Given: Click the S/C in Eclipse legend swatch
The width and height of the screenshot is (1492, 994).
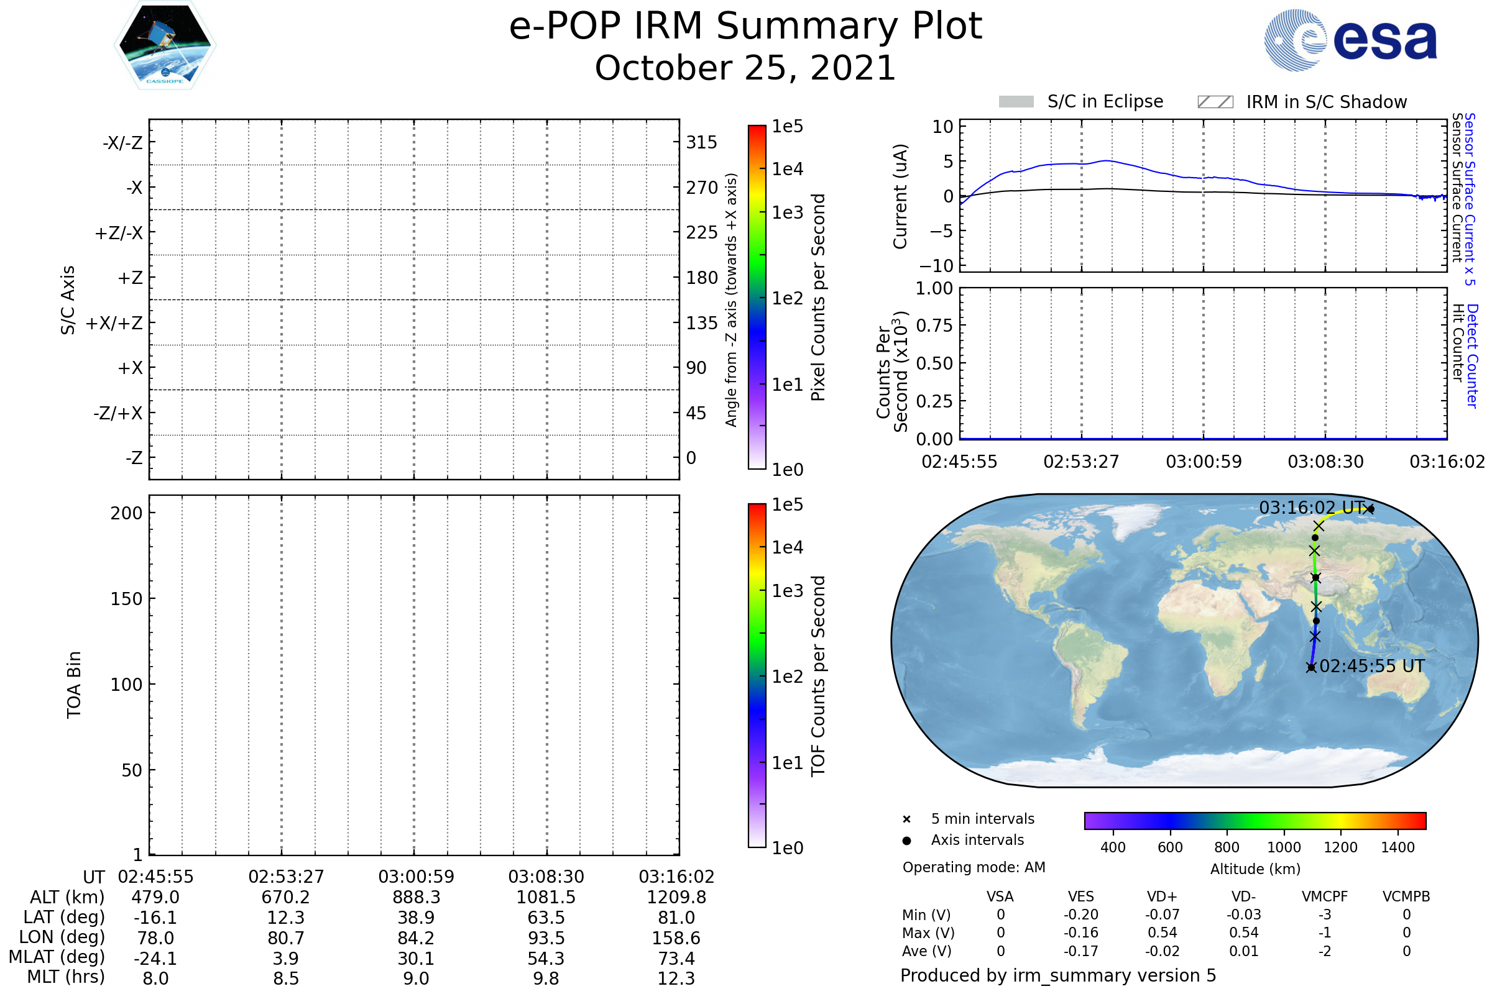Looking at the screenshot, I should tap(1016, 102).
